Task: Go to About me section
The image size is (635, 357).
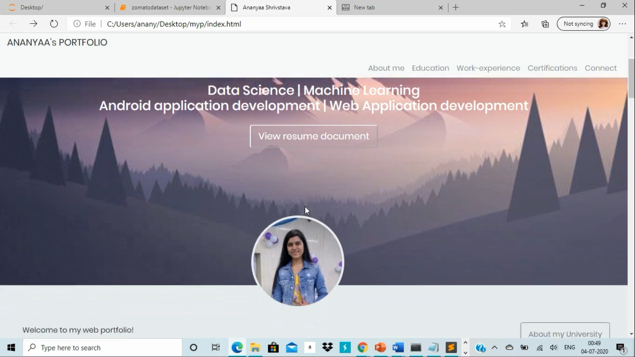Action: point(386,68)
